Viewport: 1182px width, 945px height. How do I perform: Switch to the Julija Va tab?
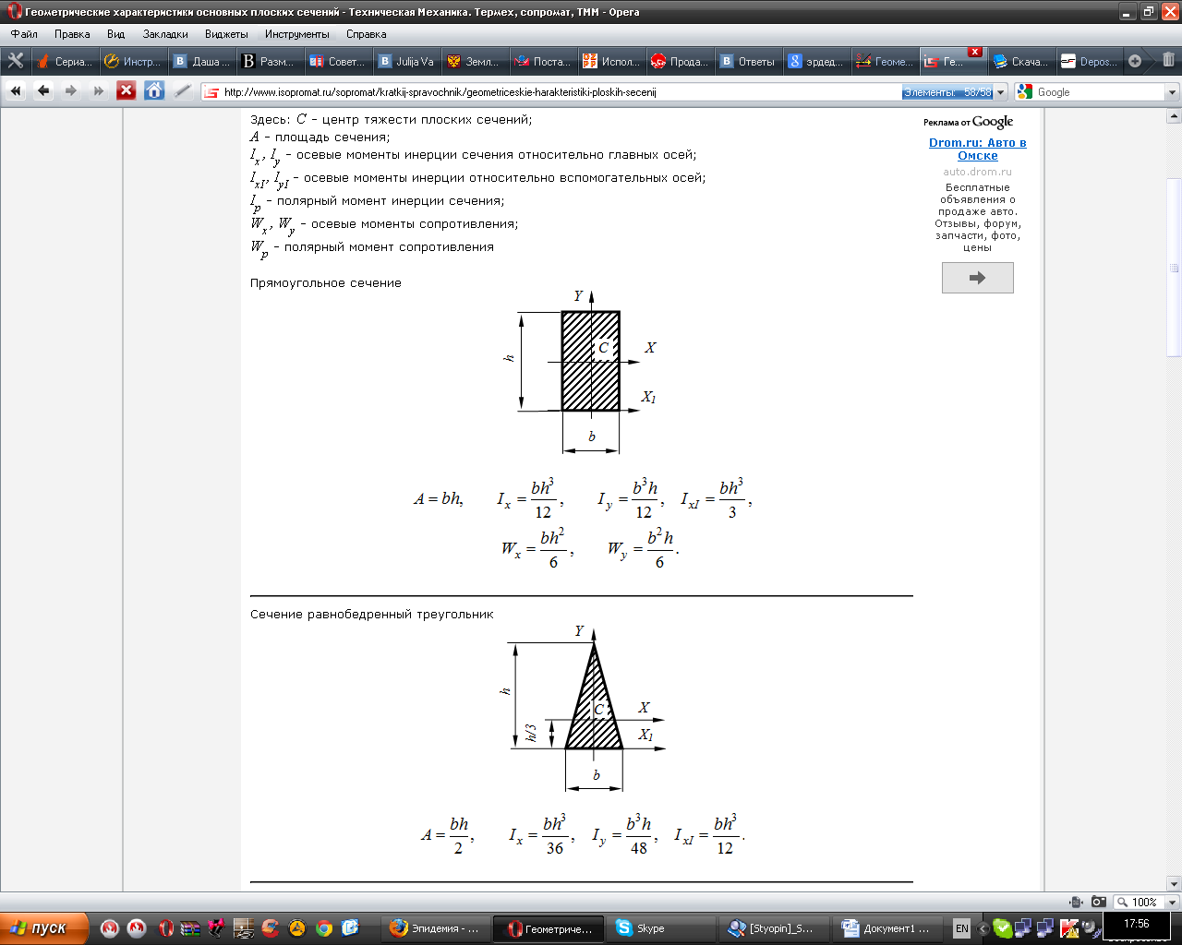coord(405,61)
